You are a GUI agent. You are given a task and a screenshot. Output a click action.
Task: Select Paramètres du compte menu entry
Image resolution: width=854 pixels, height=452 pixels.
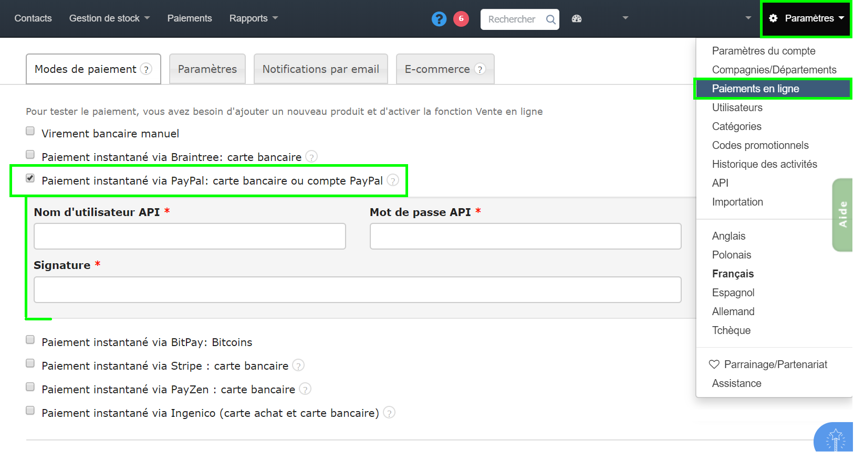coord(764,51)
